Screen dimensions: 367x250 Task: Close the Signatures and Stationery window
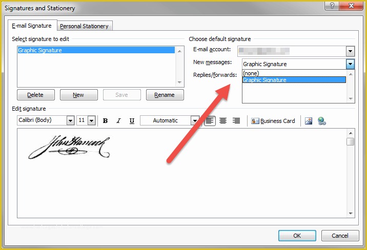[x=351, y=5]
